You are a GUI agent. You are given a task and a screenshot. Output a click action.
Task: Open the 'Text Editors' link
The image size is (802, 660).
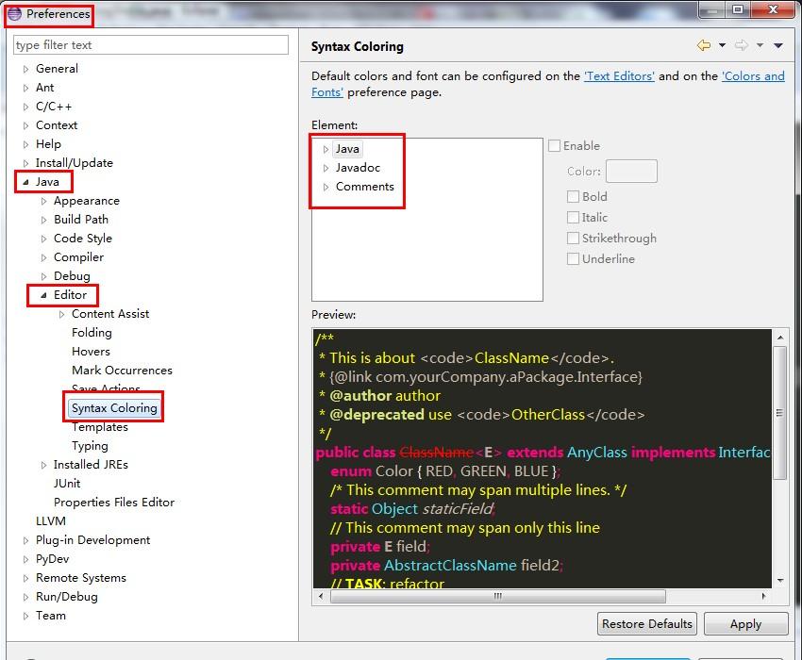coord(619,76)
